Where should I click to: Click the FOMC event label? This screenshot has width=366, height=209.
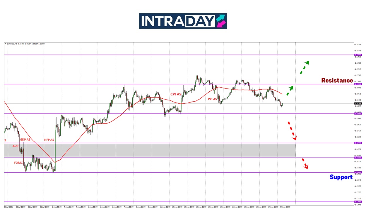point(18,163)
